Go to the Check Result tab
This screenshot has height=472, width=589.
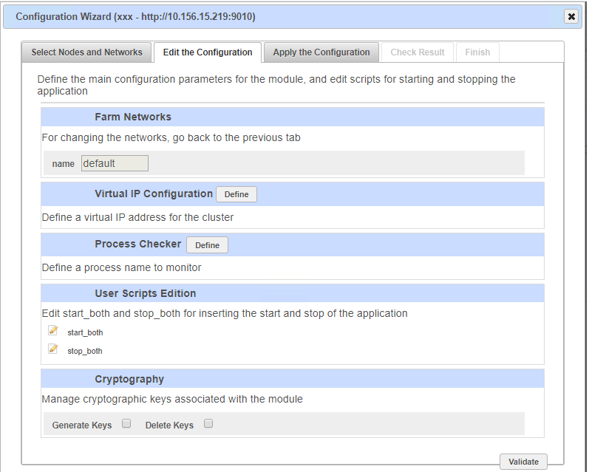[x=418, y=52]
